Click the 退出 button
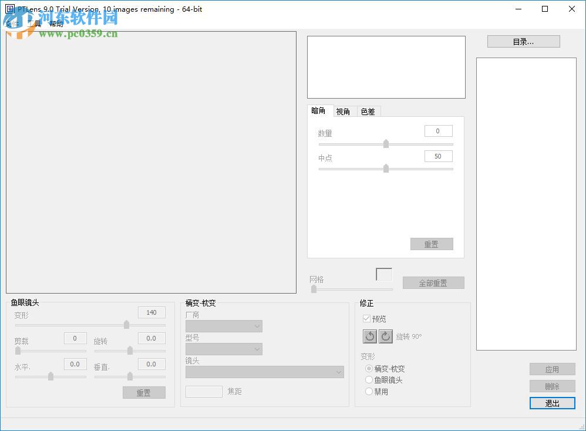This screenshot has width=586, height=431. click(x=551, y=403)
